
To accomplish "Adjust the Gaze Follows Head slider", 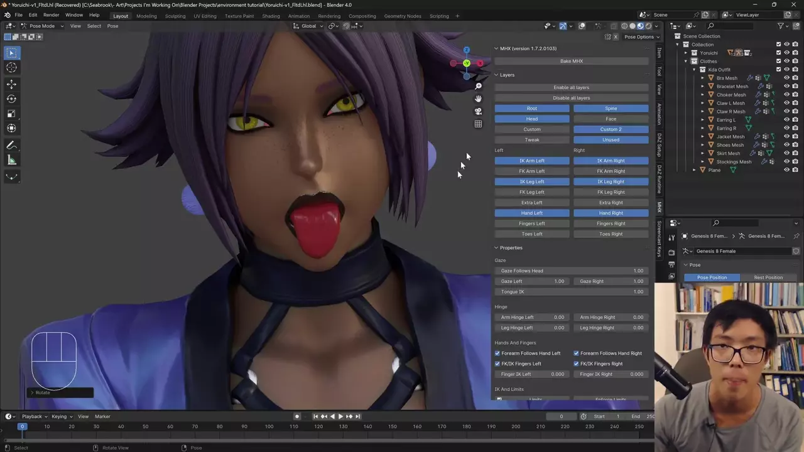I will pyautogui.click(x=571, y=271).
